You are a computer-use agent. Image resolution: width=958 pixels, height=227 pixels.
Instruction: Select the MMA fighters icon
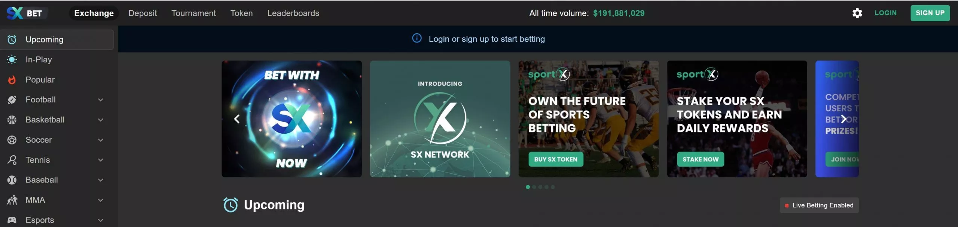(12, 200)
